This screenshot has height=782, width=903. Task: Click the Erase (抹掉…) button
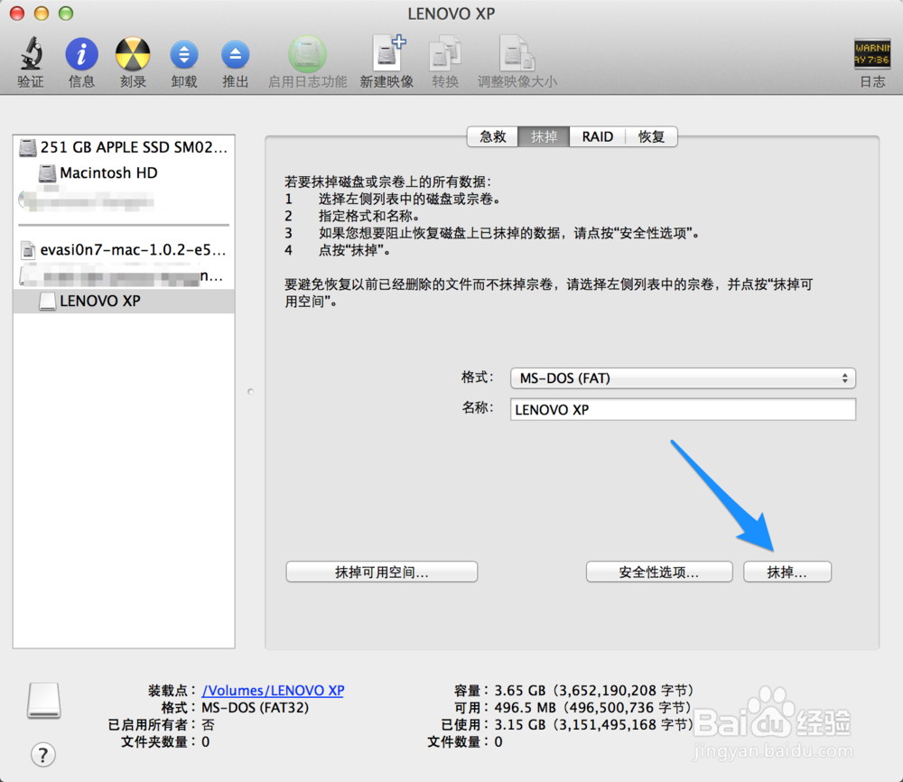(787, 572)
